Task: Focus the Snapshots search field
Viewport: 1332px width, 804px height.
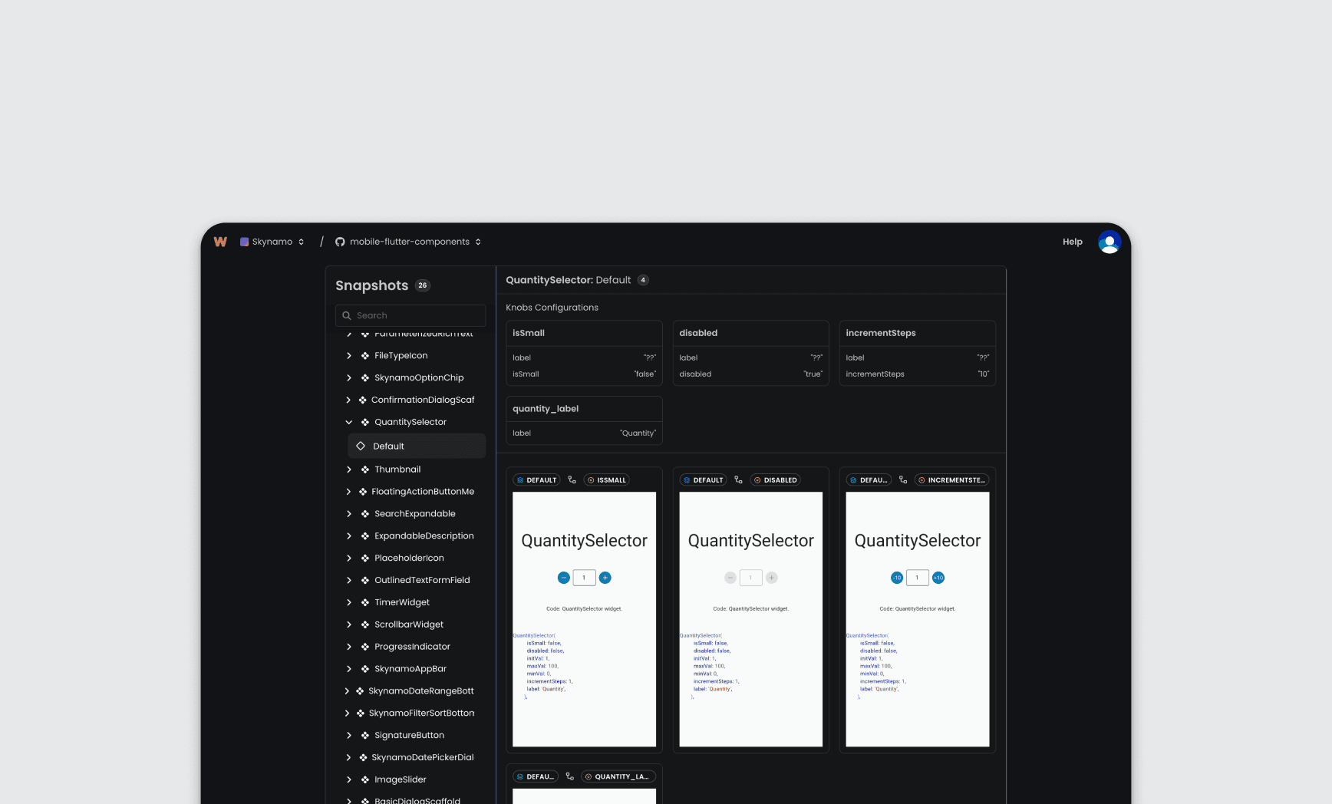Action: [410, 315]
